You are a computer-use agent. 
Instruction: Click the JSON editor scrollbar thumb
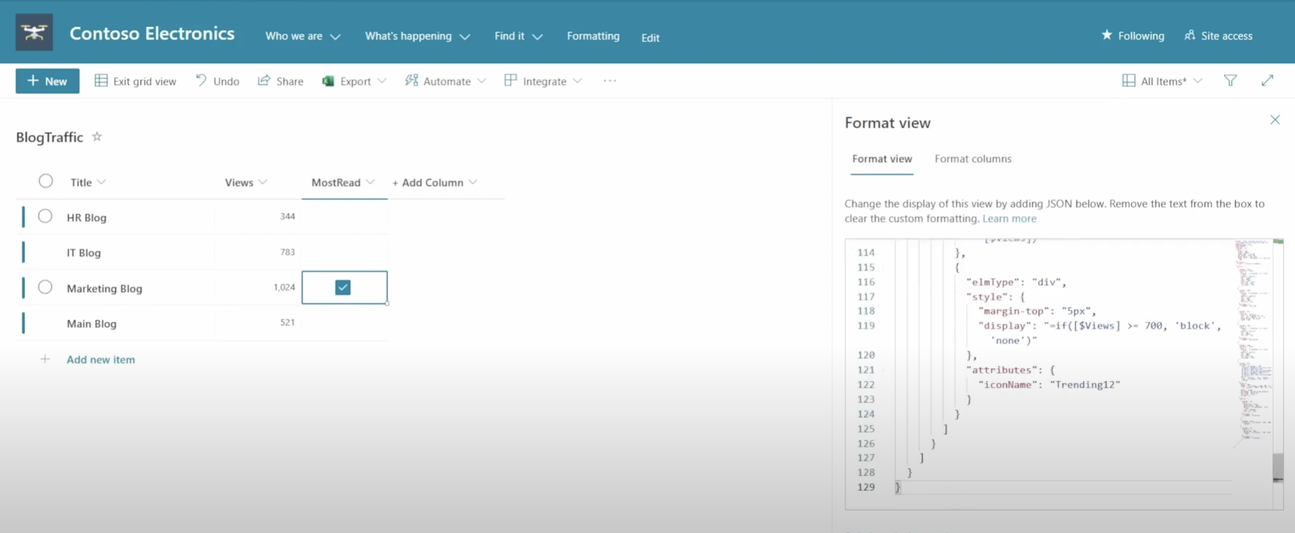1277,467
